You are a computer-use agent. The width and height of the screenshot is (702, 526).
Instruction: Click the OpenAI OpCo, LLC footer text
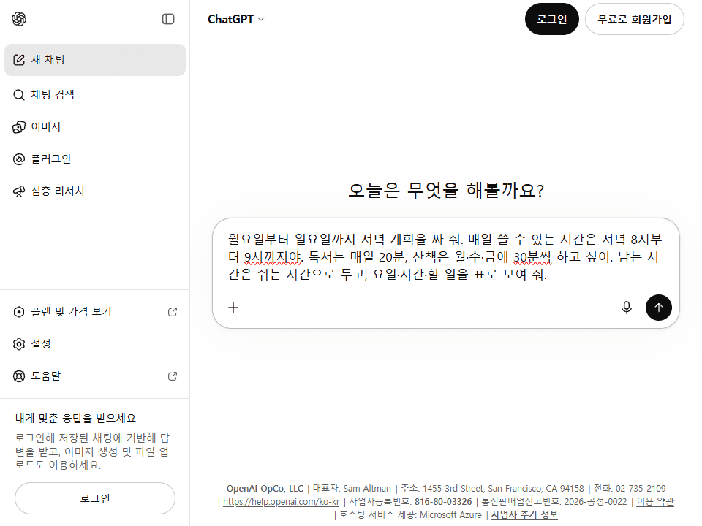tap(265, 489)
